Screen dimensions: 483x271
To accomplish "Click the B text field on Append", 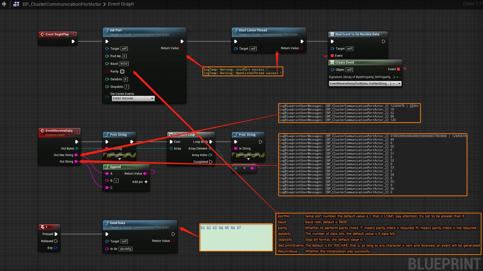I will click(116, 181).
